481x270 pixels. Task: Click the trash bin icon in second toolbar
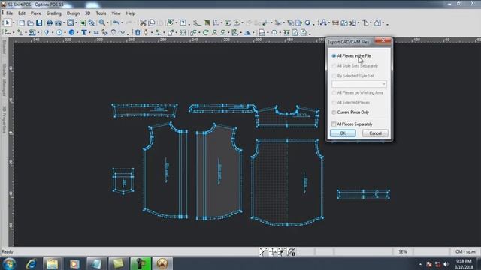tap(138, 32)
